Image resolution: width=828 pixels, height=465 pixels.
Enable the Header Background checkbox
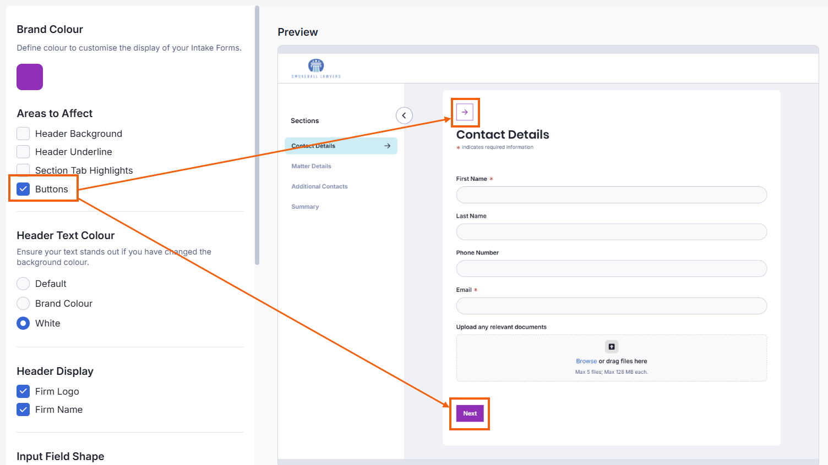(x=23, y=134)
